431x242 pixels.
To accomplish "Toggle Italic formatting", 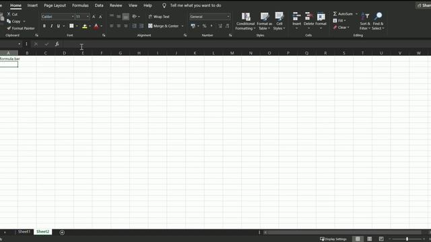I will 51,26.
